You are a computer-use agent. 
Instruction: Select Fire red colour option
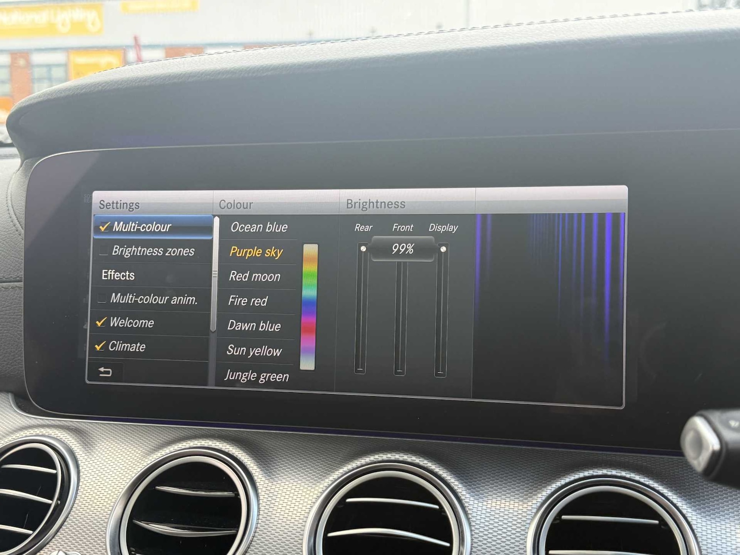[248, 301]
